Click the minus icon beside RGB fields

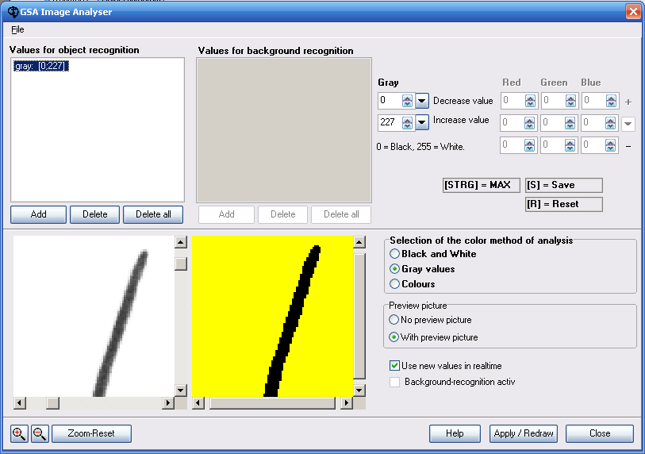click(x=628, y=146)
